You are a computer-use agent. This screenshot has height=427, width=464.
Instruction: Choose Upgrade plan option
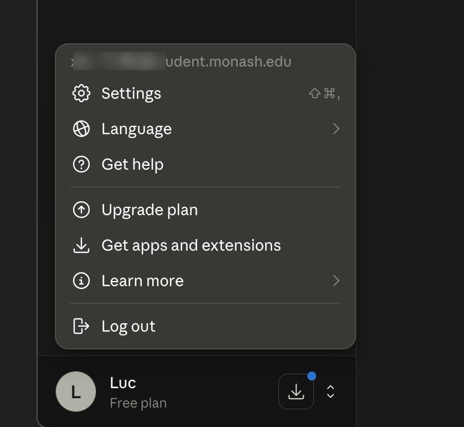[205, 210]
